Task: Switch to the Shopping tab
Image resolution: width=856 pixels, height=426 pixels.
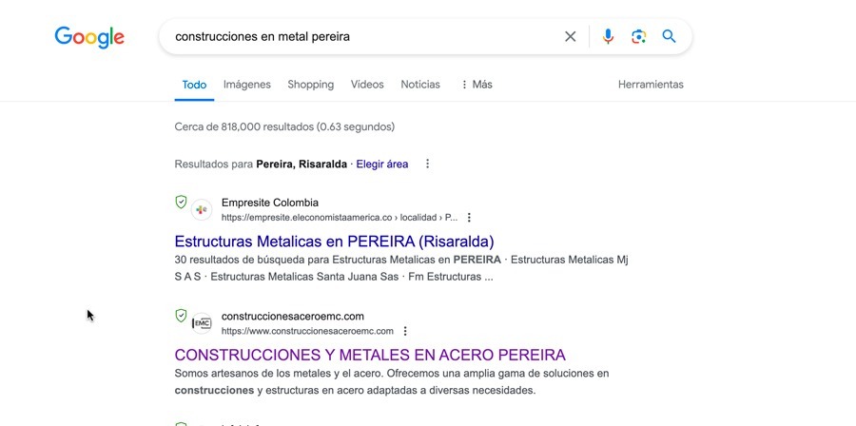Action: pyautogui.click(x=311, y=85)
